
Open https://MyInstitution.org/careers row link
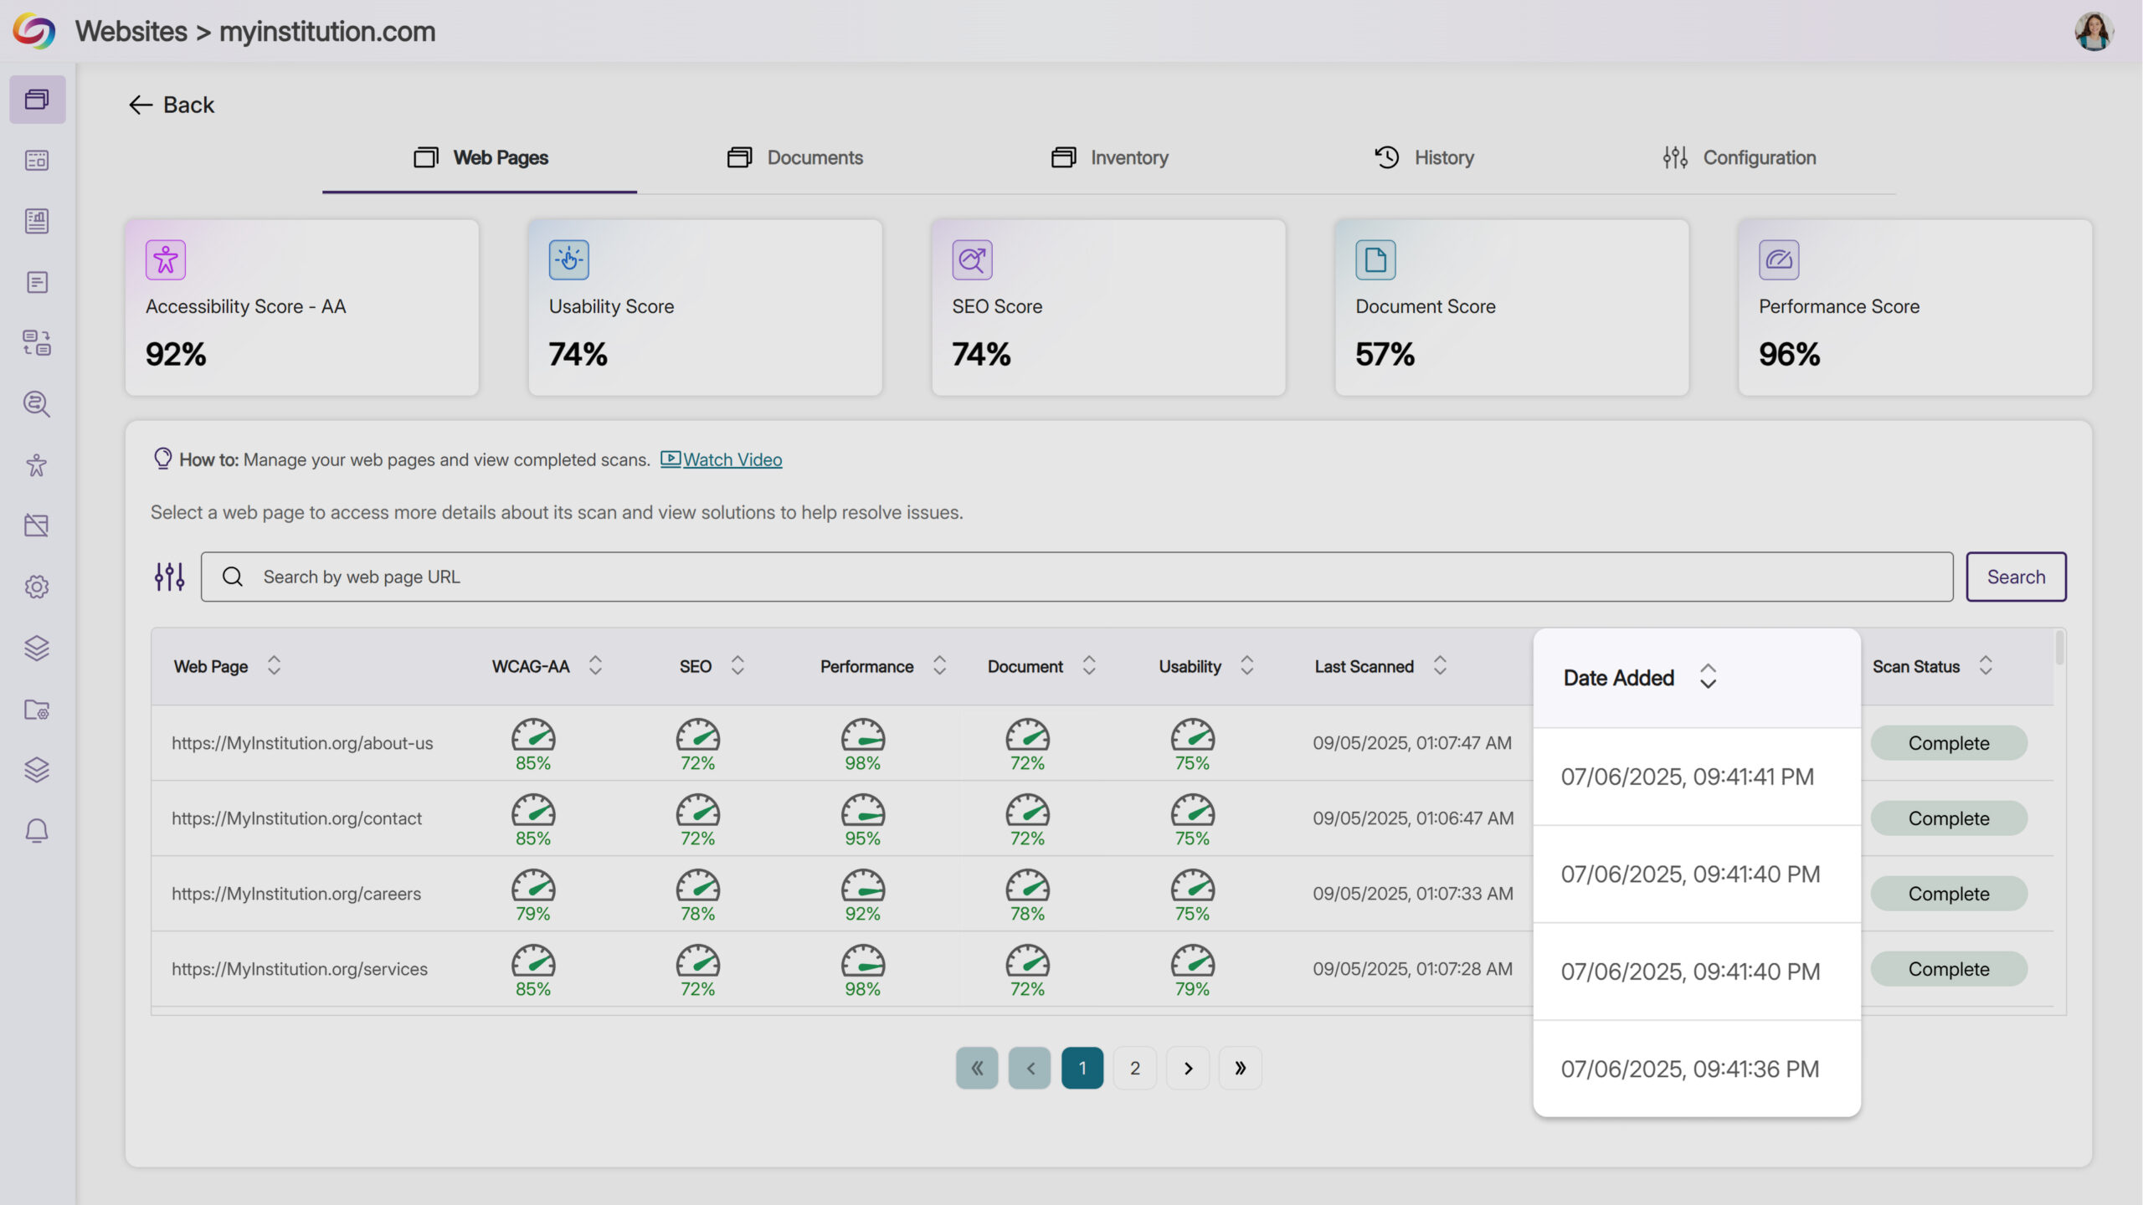point(296,894)
